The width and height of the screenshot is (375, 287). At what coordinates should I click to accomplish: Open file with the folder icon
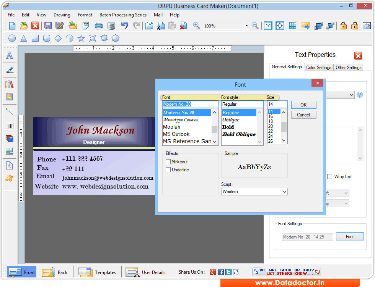coord(24,26)
